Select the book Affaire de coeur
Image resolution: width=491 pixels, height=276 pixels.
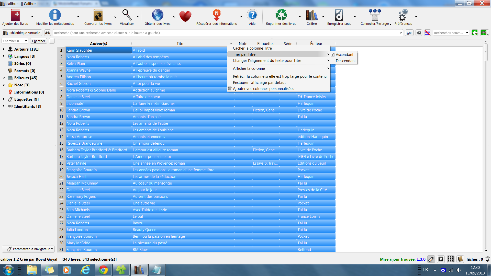(146, 97)
